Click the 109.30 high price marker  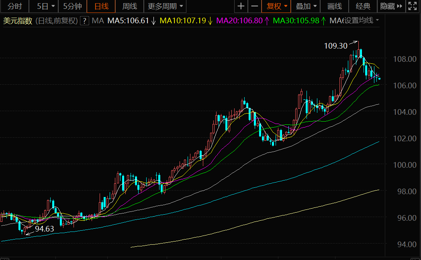click(335, 46)
